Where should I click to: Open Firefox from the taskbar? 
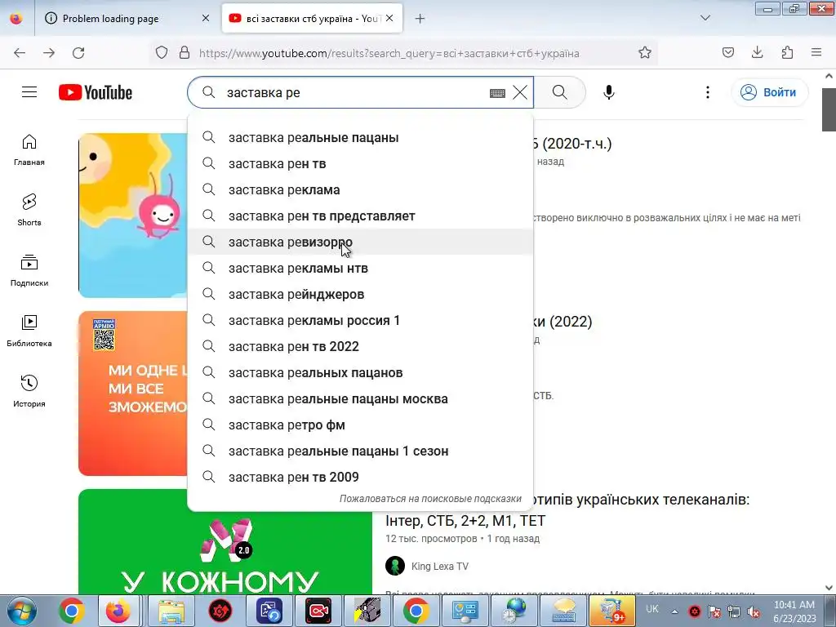[118, 611]
